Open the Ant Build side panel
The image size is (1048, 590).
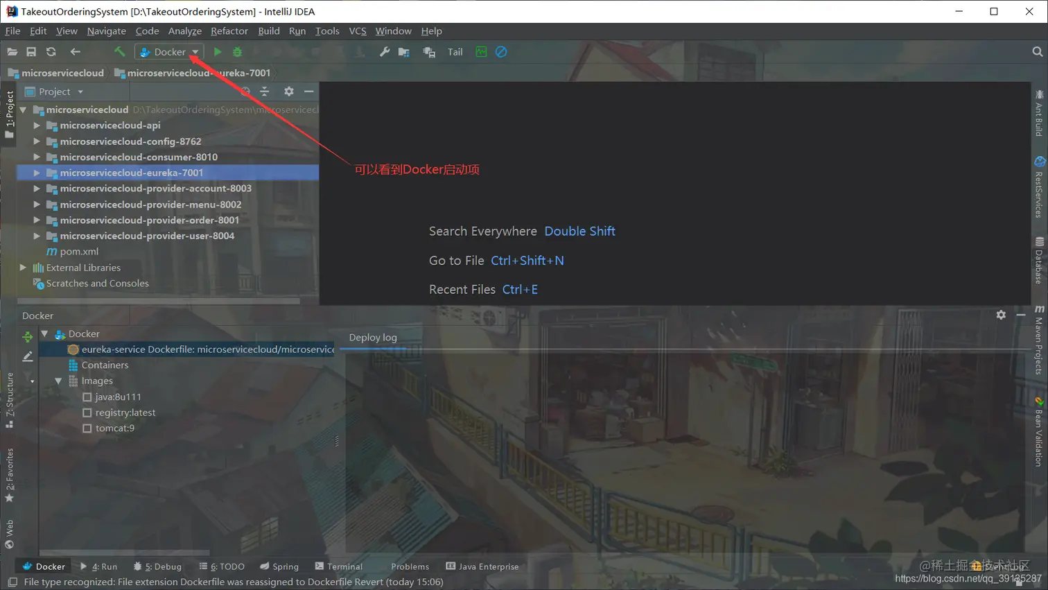(1039, 113)
